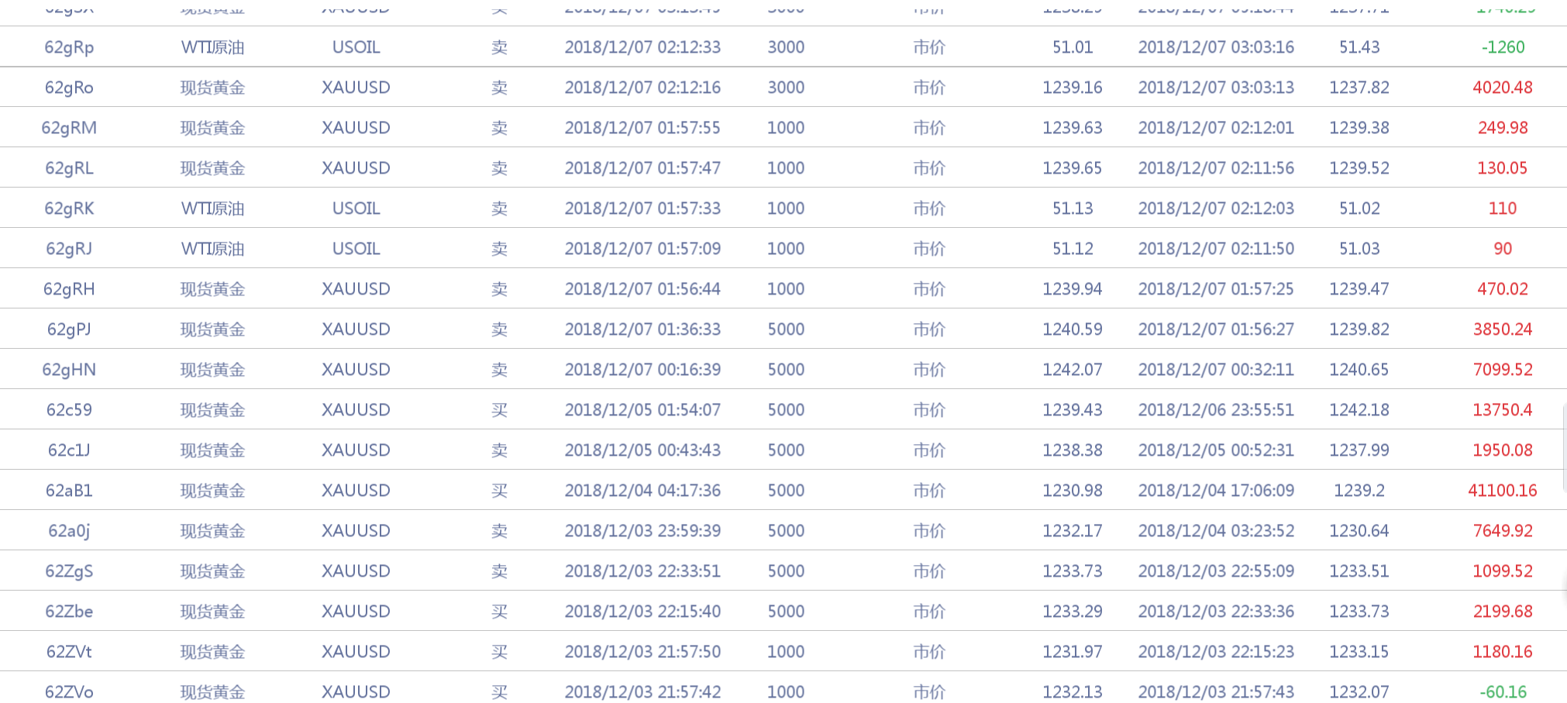Click order ID 62gRp

[69, 47]
